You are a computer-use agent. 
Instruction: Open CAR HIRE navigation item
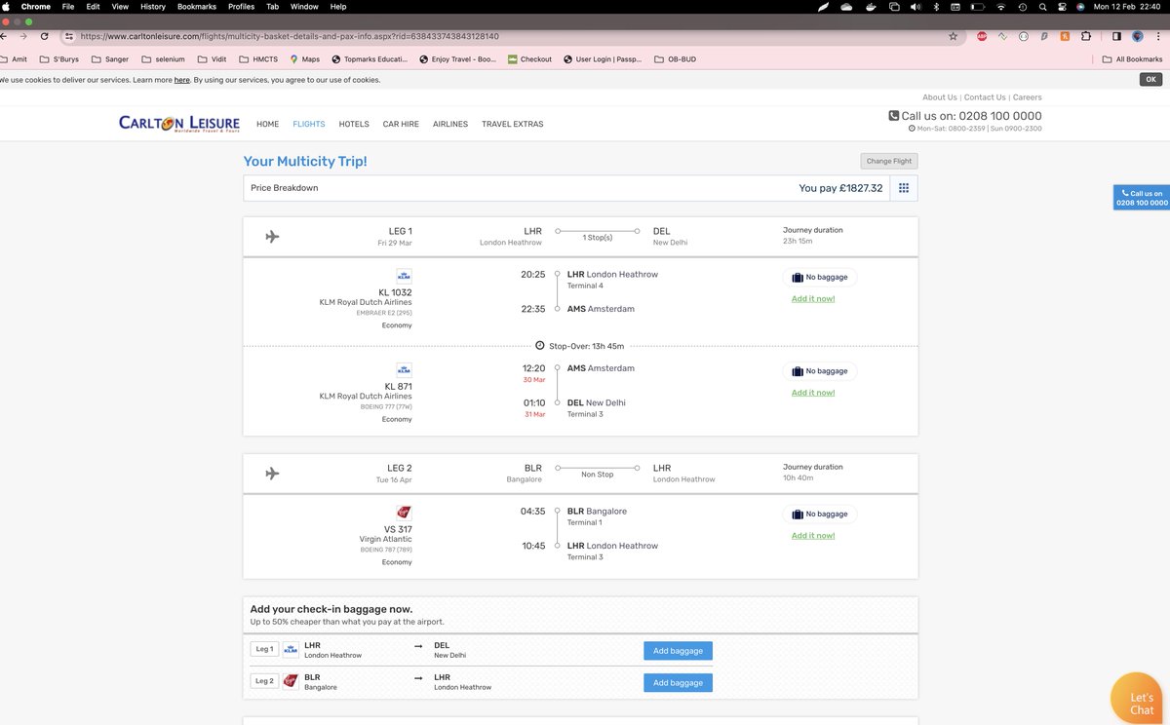(401, 125)
